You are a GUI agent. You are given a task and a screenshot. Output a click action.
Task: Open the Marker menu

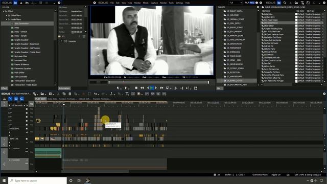[x=137, y=3]
